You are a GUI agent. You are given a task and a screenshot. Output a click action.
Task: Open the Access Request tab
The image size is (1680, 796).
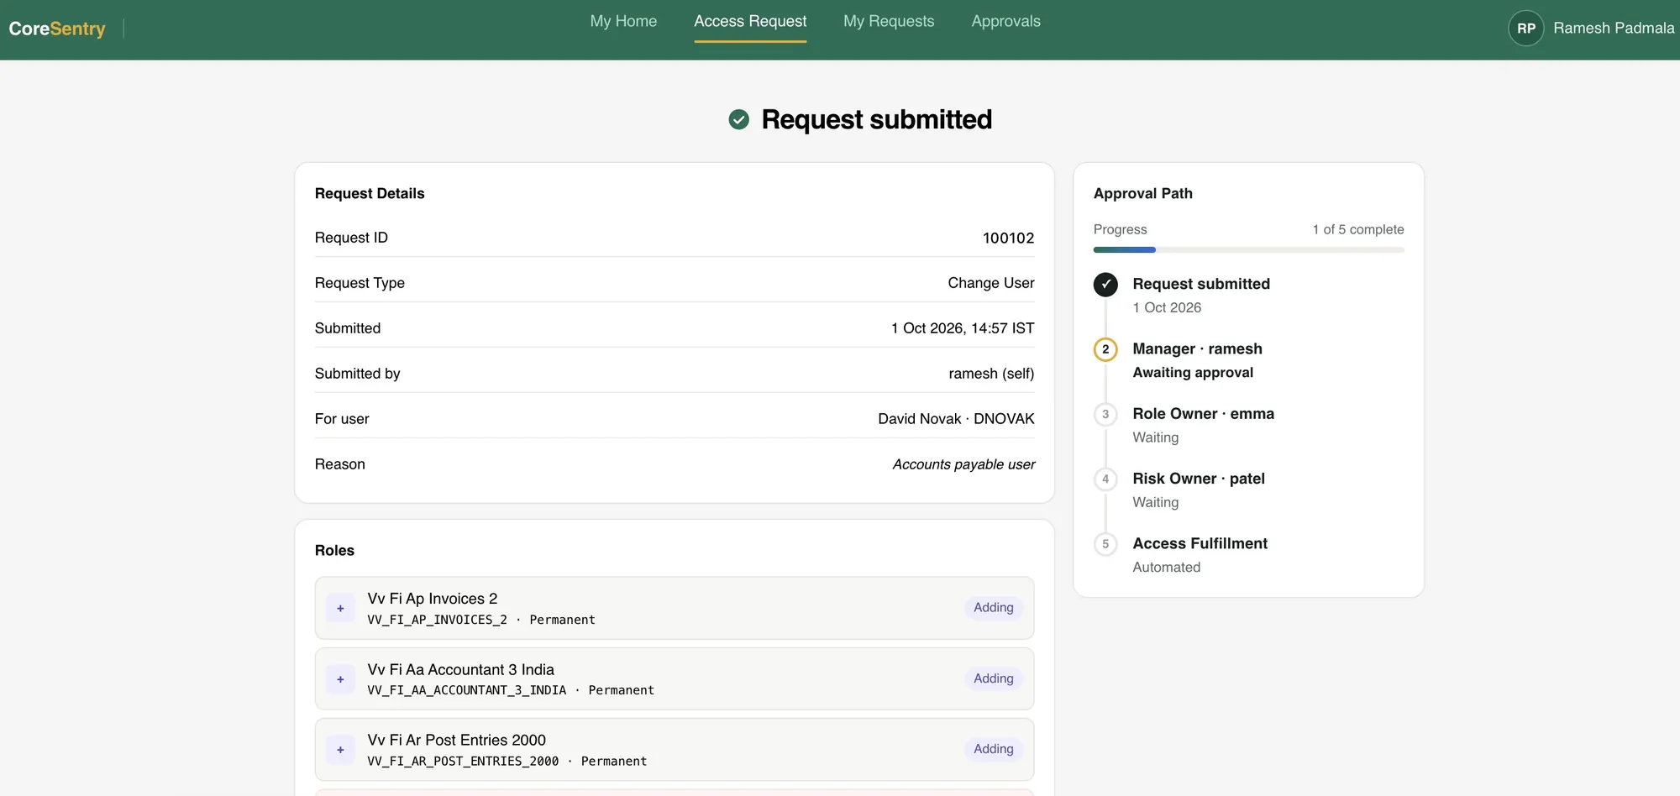[x=750, y=21]
